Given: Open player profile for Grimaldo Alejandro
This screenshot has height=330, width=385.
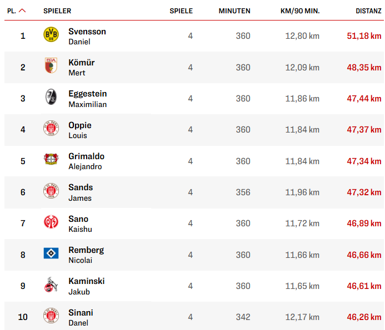Looking at the screenshot, I should click(x=86, y=161).
